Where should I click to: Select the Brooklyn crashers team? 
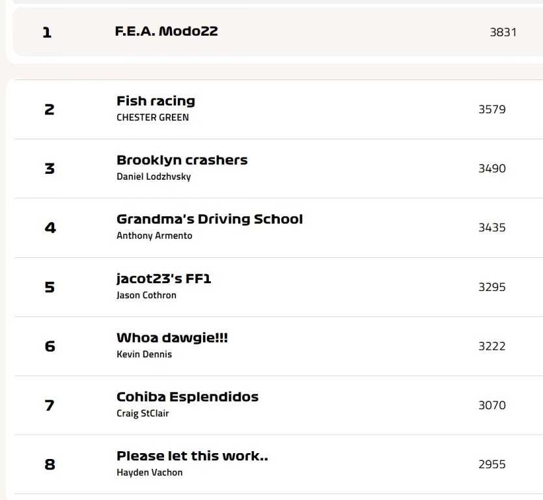[x=182, y=160]
